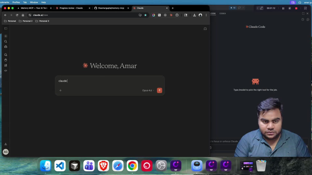Screen dimensions: 312x175
Task: Open the Code brackets icon in sidebar
Action: coord(6,71)
